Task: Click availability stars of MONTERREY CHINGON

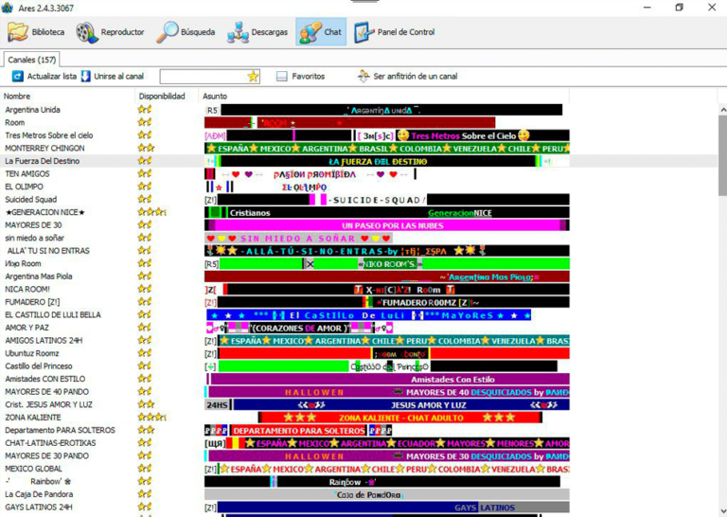Action: tap(146, 149)
